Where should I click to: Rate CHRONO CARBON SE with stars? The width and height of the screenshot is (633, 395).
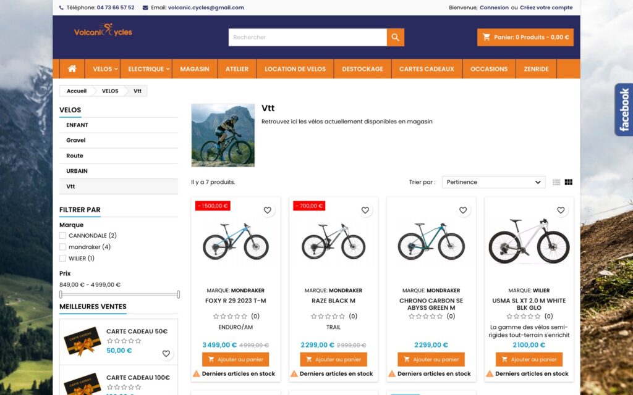click(425, 317)
